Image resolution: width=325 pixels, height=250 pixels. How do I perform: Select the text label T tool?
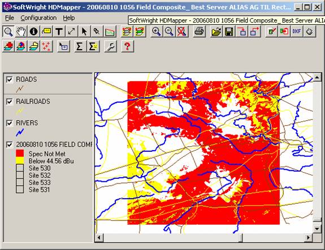[x=59, y=32]
